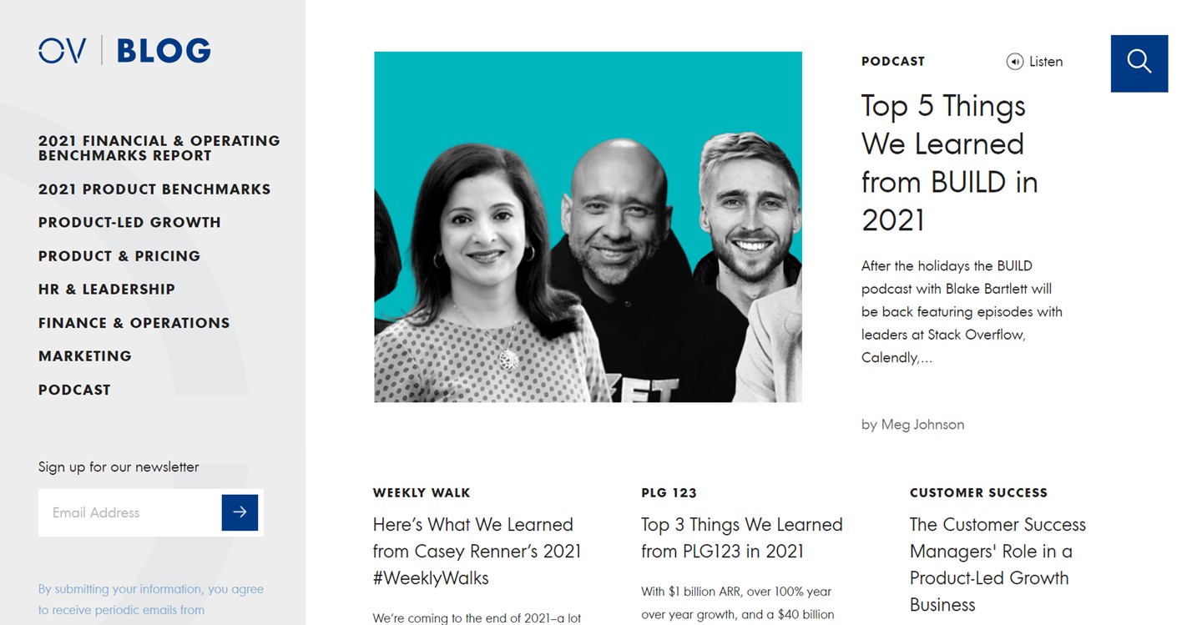Screen dimensions: 1202x625
Task: Click the Listen speaker icon
Action: [1015, 62]
